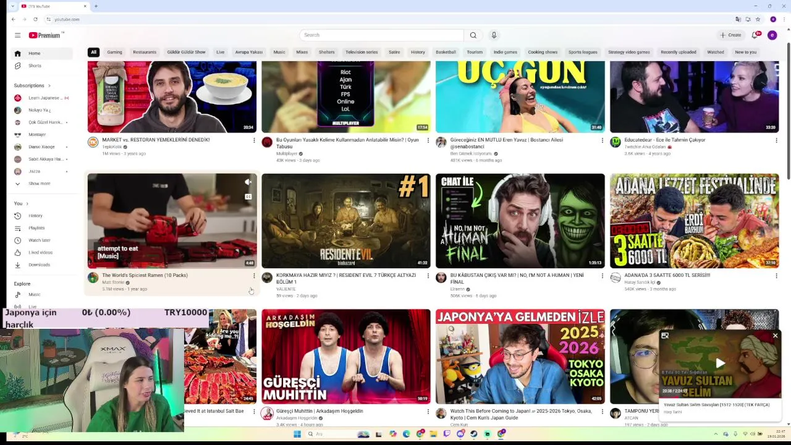The width and height of the screenshot is (791, 445).
Task: Open options for ADANA'DA 3 SAATTE video
Action: coord(776,276)
